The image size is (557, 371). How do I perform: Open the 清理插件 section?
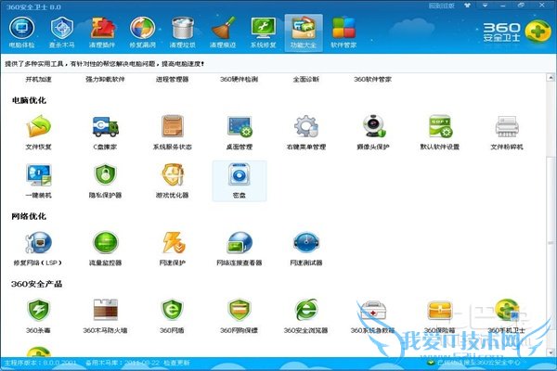pyautogui.click(x=102, y=33)
